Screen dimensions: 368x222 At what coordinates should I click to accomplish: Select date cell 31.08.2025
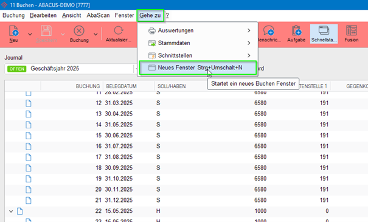tap(119, 157)
